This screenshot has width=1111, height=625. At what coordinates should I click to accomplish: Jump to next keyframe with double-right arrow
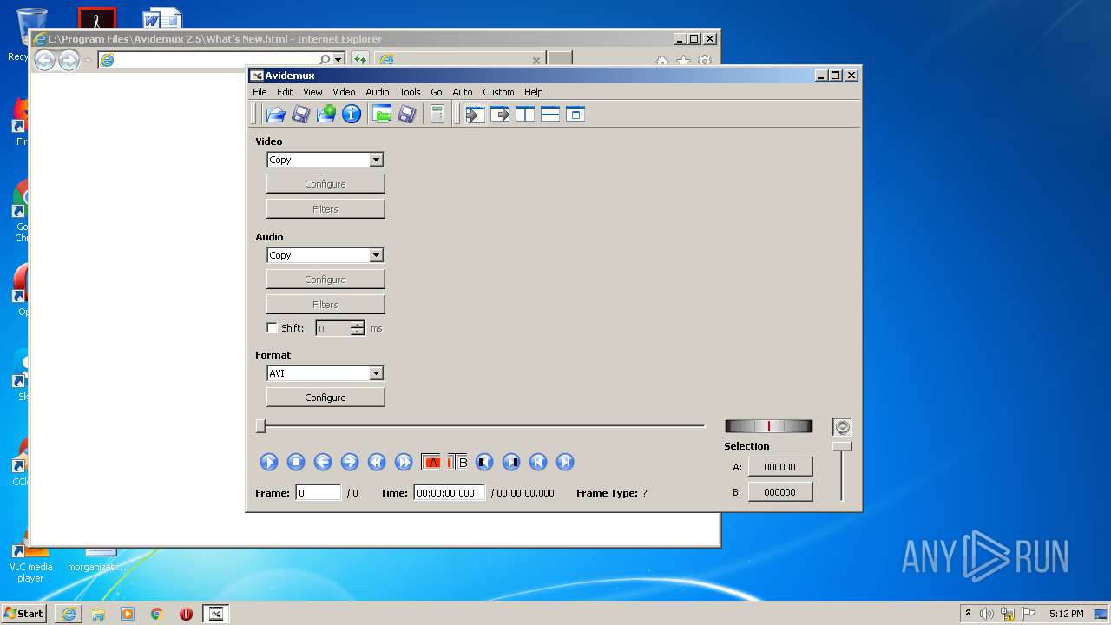(x=404, y=462)
